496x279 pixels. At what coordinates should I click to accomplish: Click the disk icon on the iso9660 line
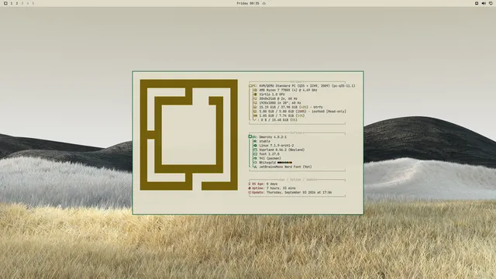click(x=255, y=112)
